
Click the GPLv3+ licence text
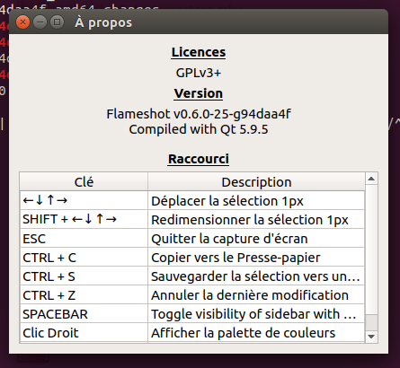coord(199,73)
